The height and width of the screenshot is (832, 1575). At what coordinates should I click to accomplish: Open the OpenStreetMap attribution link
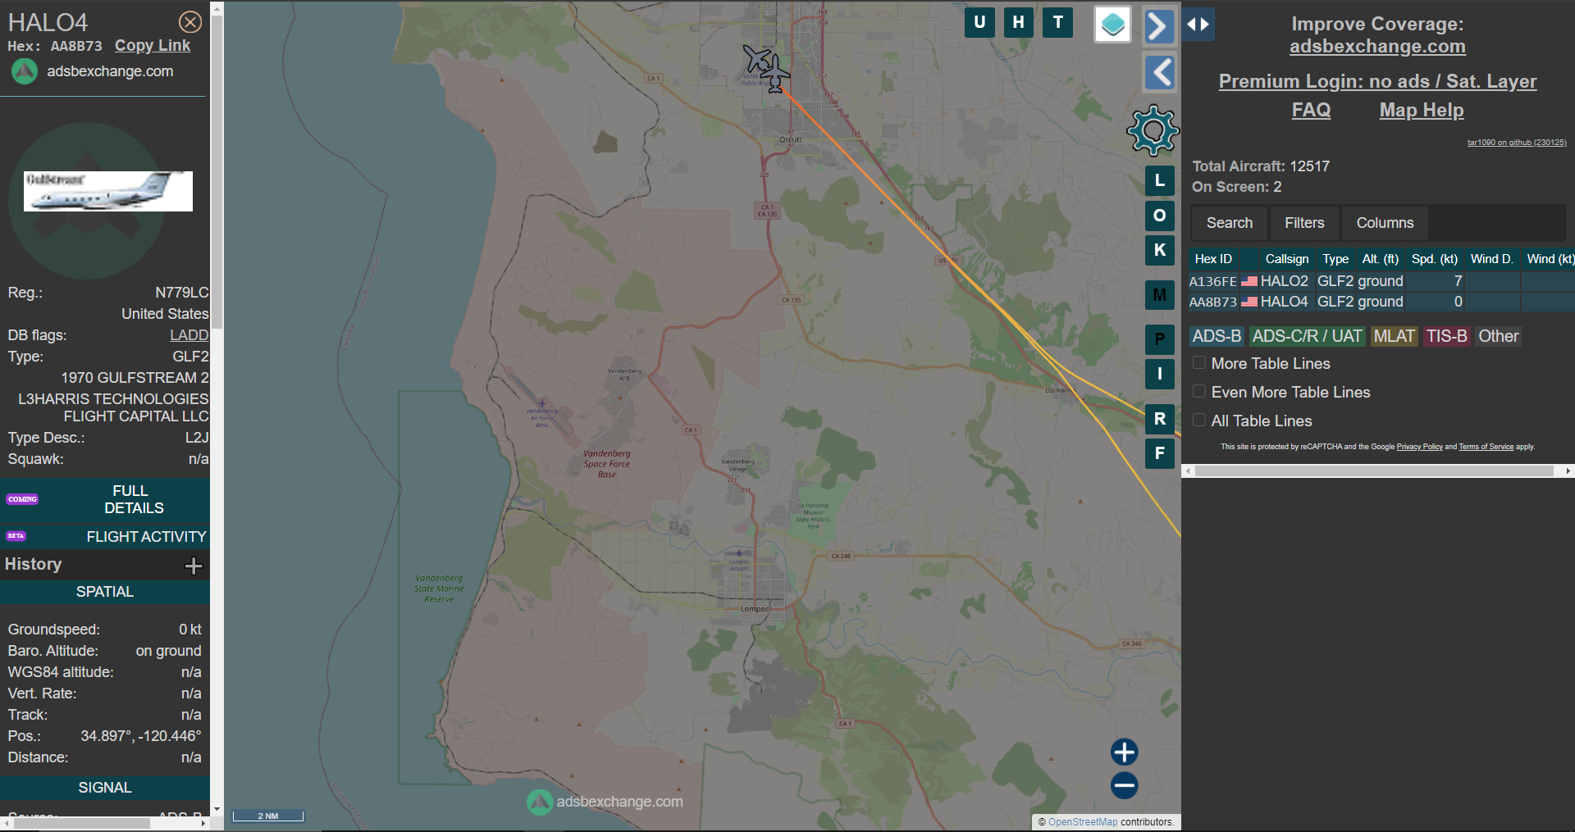point(1083,821)
